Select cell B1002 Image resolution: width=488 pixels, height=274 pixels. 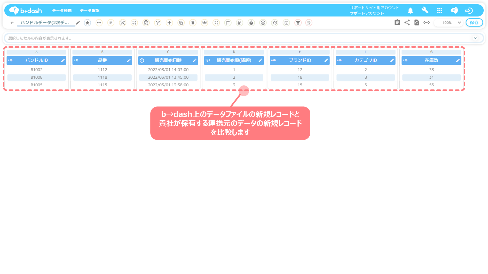36,70
